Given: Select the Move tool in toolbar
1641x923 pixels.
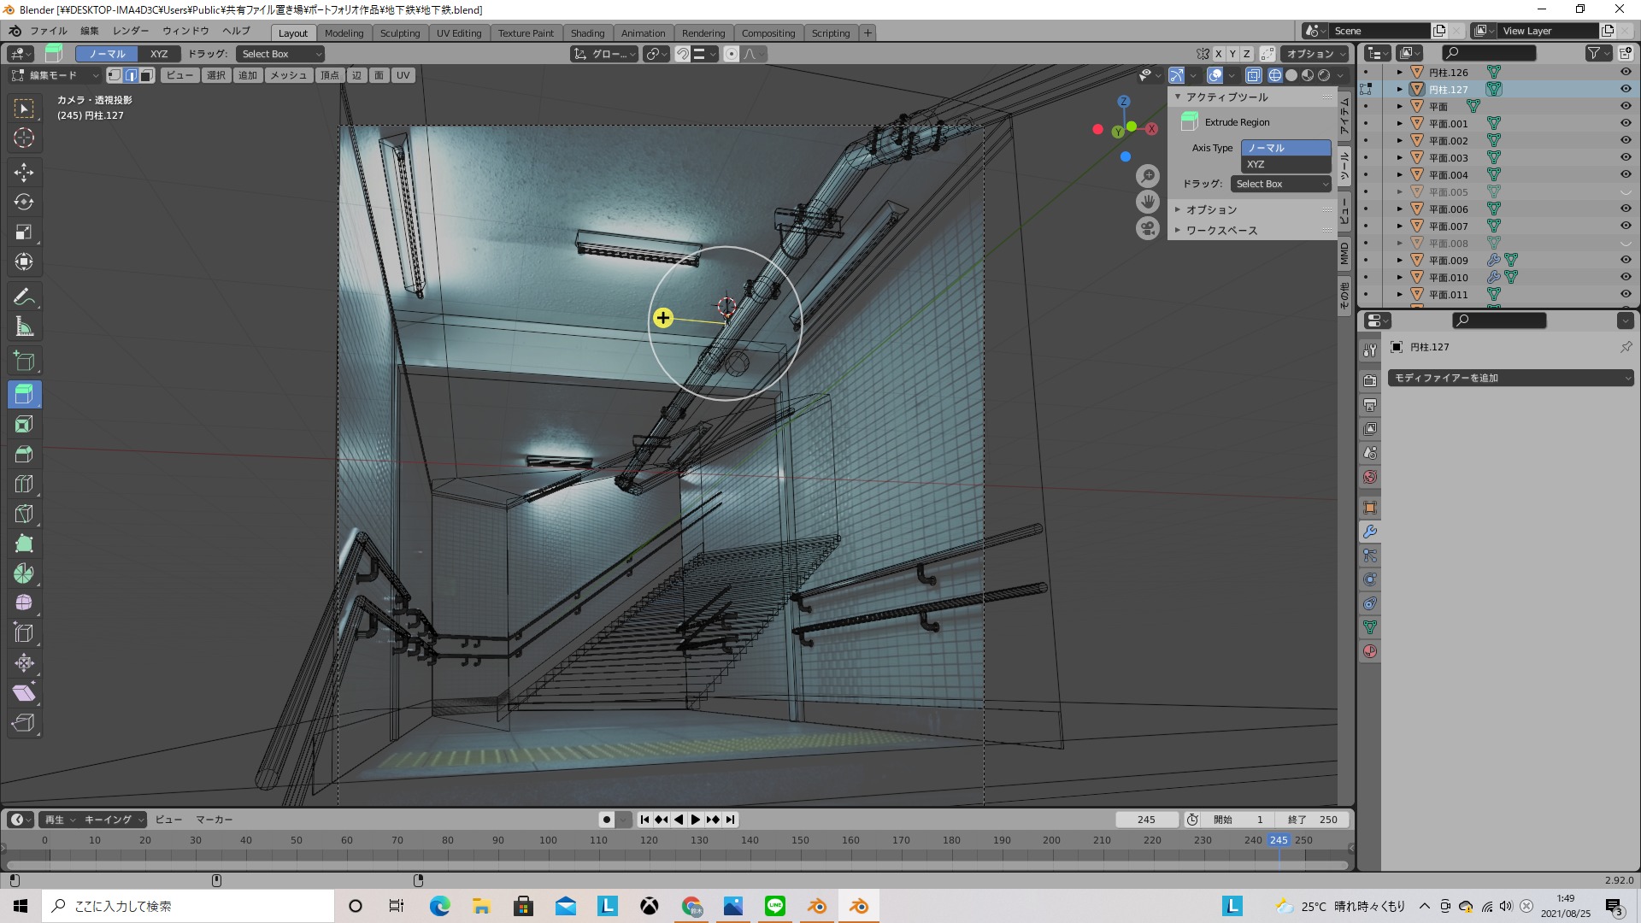Looking at the screenshot, I should pyautogui.click(x=24, y=173).
